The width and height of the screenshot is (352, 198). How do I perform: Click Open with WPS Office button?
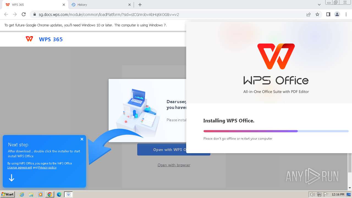click(174, 150)
